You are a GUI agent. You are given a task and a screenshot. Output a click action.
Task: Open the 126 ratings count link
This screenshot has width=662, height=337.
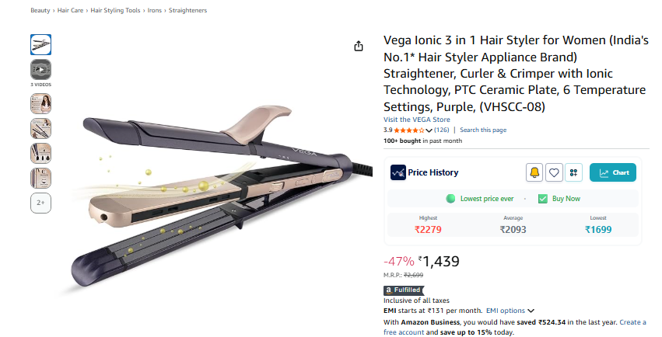tap(442, 130)
